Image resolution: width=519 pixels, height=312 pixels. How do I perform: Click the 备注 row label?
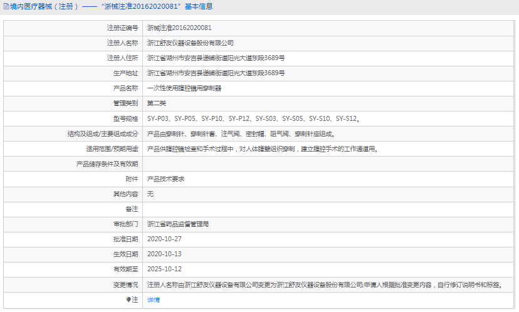pyautogui.click(x=132, y=209)
